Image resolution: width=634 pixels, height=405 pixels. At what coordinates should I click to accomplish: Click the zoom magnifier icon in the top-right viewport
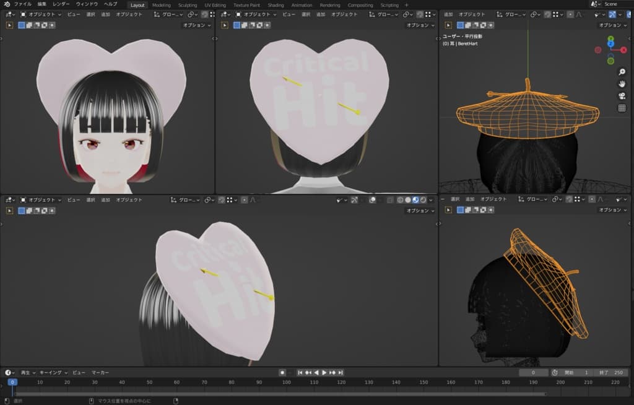click(x=622, y=72)
